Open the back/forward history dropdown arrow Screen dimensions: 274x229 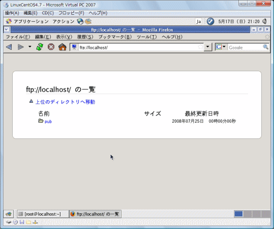(30, 47)
